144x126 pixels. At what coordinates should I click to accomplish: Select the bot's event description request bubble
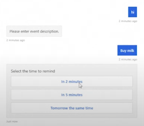pos(34,31)
